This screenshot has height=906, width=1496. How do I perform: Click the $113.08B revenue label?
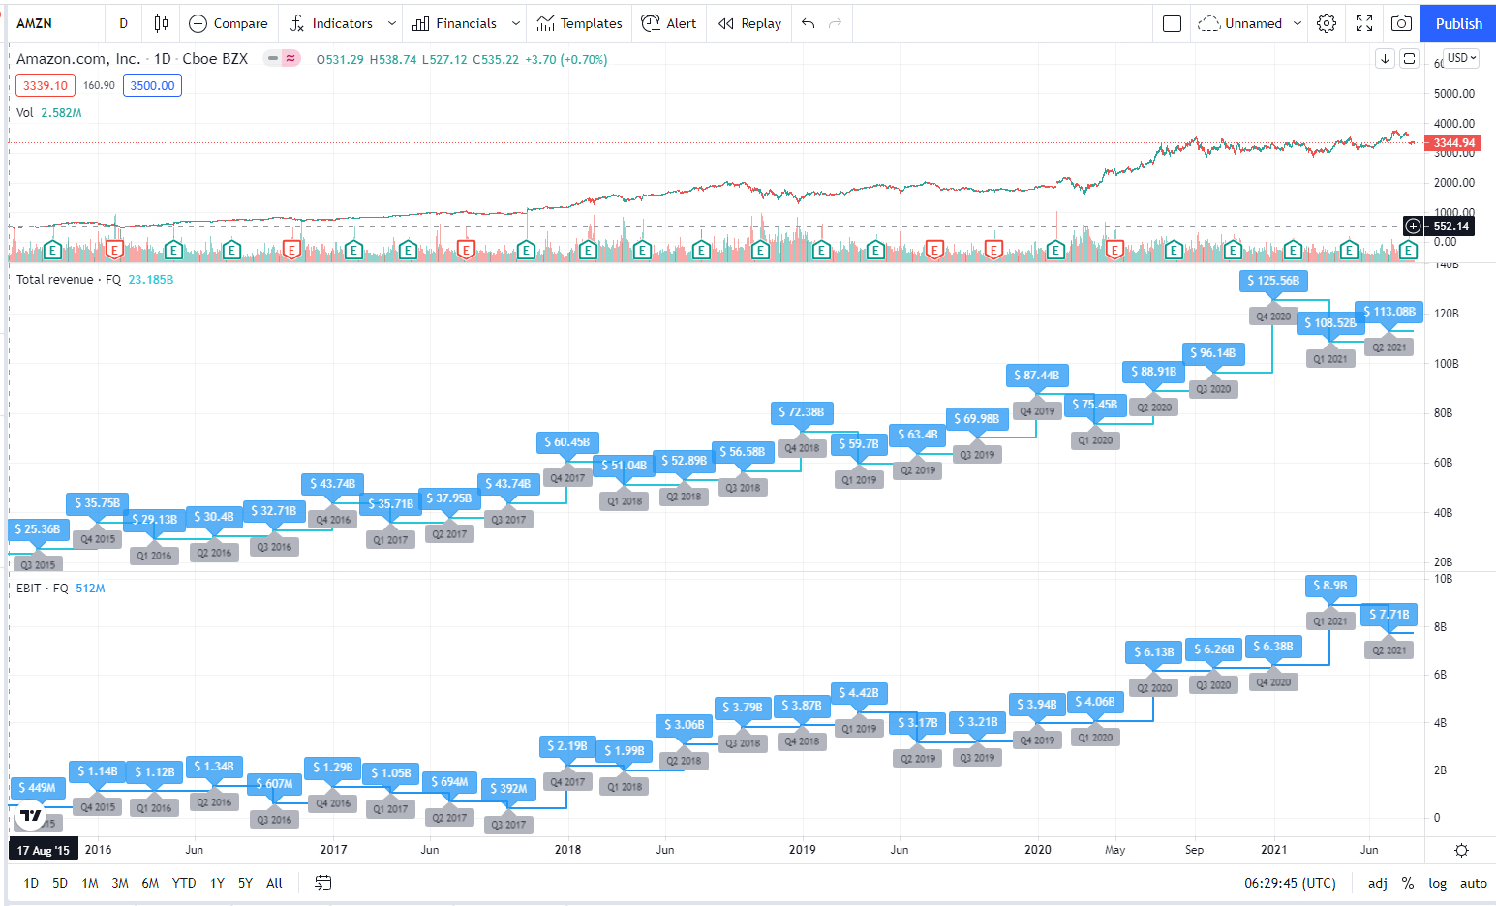click(x=1389, y=312)
